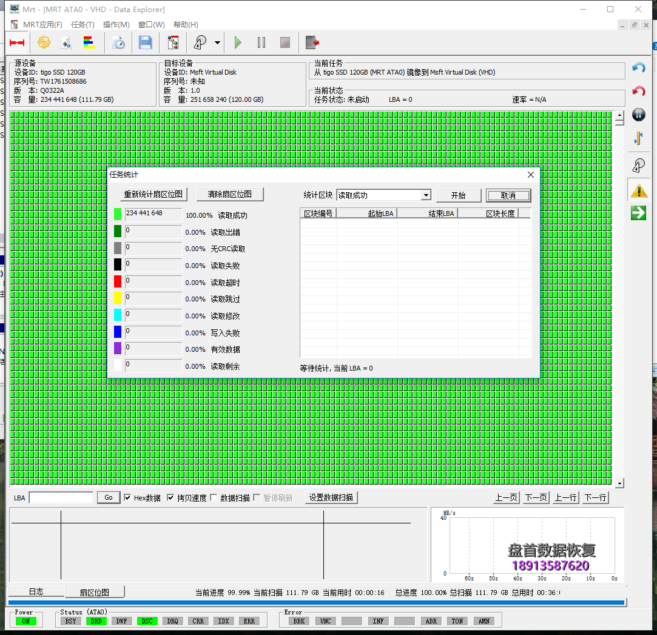The image size is (657, 635).
Task: Click the green play start-task icon
Action: 238,42
